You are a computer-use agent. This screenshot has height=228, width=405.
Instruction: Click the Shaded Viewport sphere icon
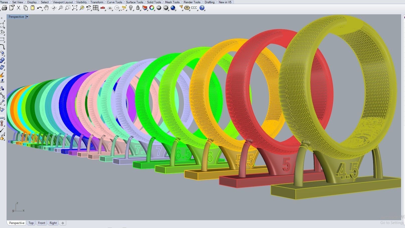pyautogui.click(x=159, y=8)
